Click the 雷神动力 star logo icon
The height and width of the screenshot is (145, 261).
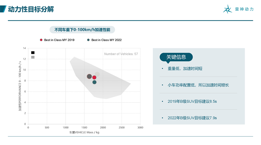pyautogui.click(x=227, y=9)
